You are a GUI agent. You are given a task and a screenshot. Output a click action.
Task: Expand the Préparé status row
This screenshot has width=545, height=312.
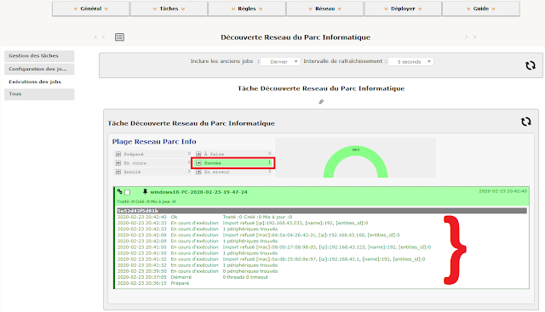118,154
